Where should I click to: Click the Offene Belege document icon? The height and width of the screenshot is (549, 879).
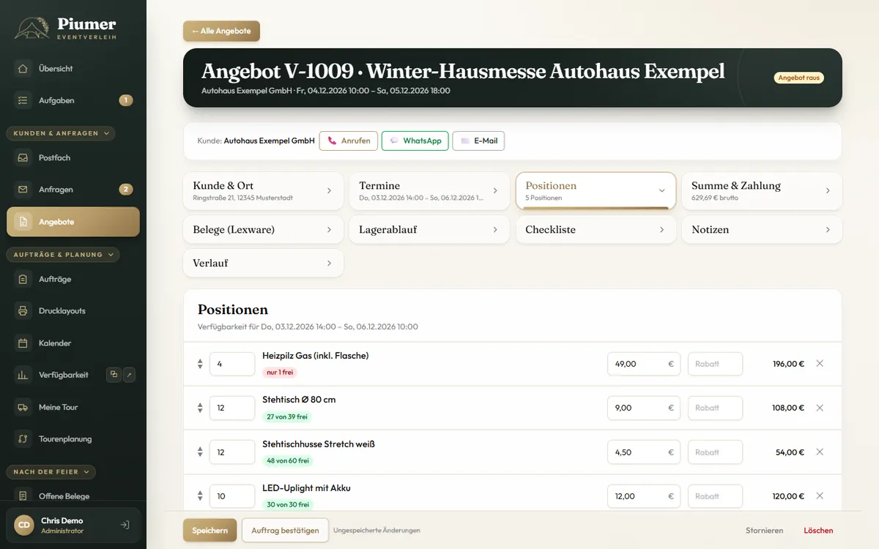point(23,496)
